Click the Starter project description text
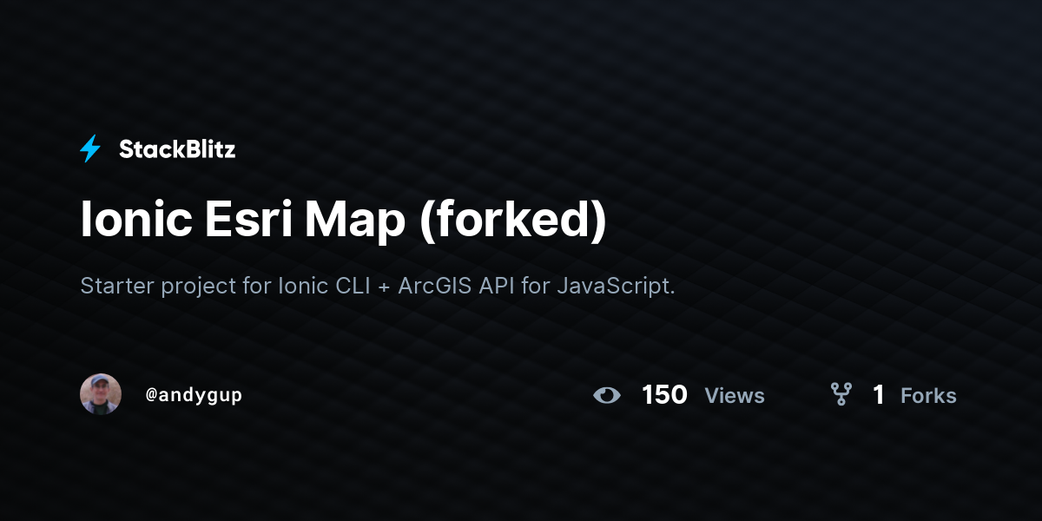The width and height of the screenshot is (1042, 521). [x=378, y=286]
